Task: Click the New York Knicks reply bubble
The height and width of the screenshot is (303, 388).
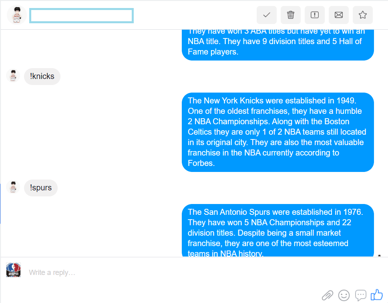Action: click(x=277, y=132)
